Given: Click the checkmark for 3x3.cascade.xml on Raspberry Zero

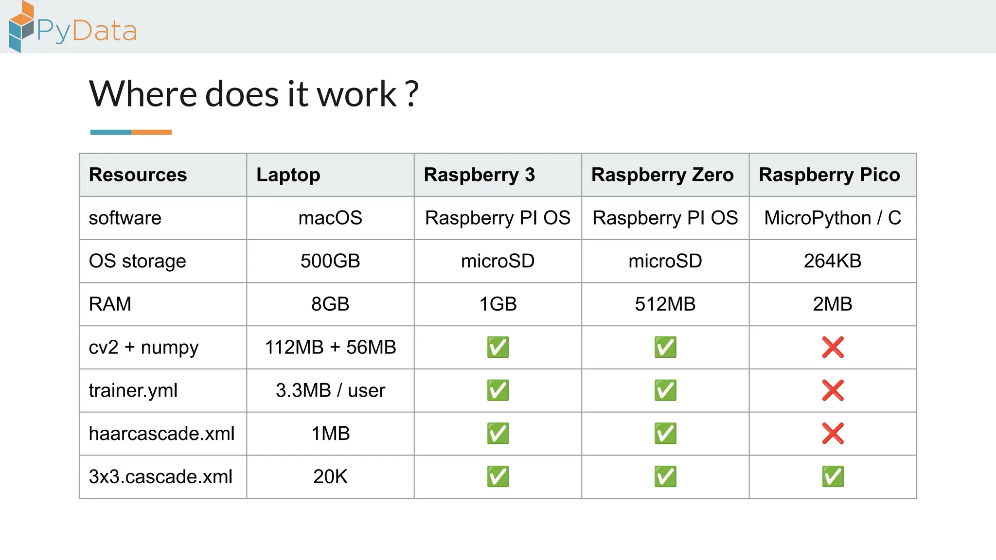Looking at the screenshot, I should coord(665,476).
